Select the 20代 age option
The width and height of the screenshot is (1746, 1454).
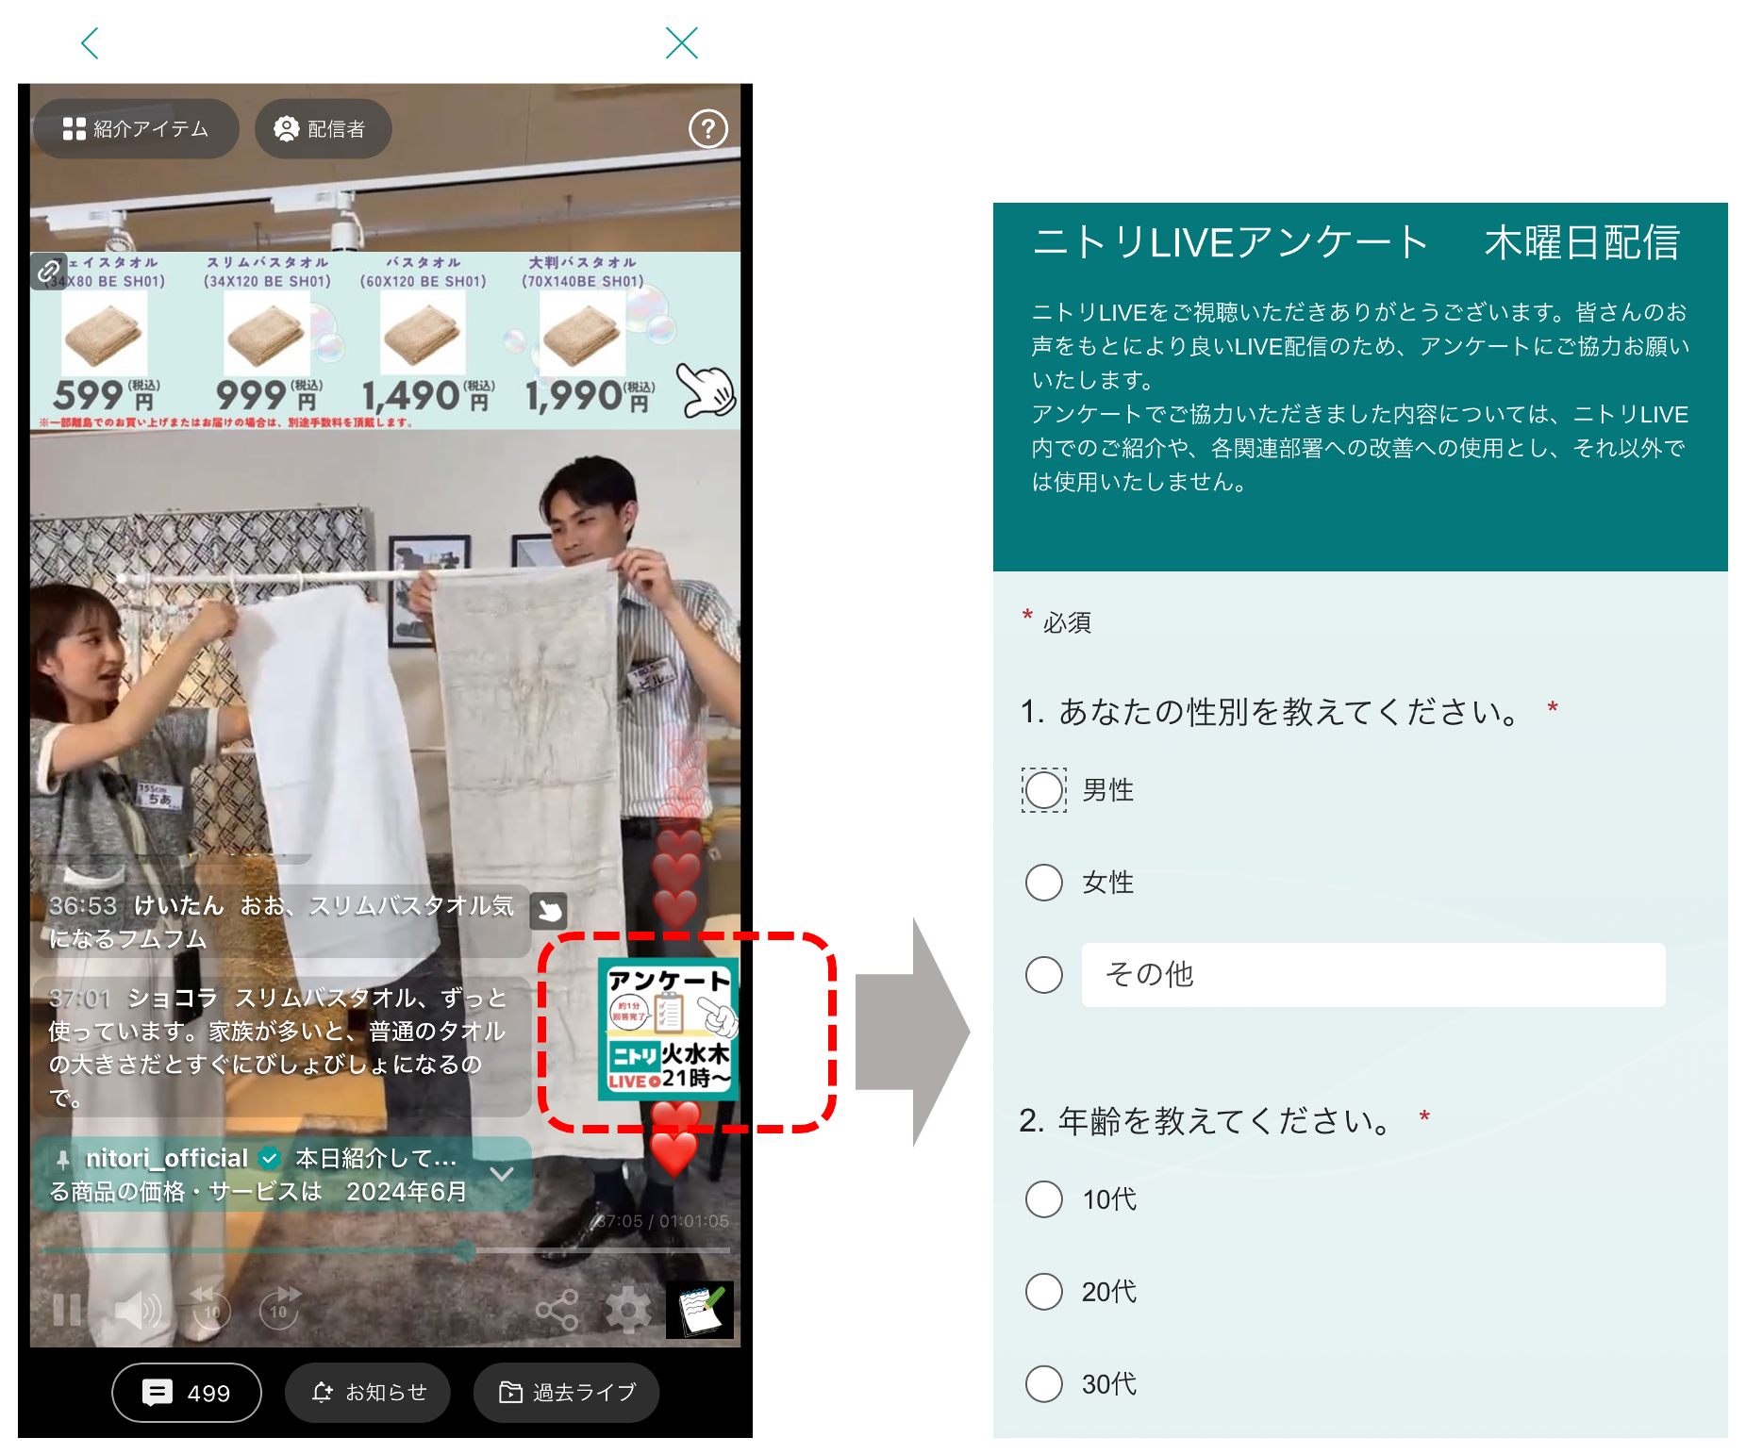[x=1044, y=1292]
